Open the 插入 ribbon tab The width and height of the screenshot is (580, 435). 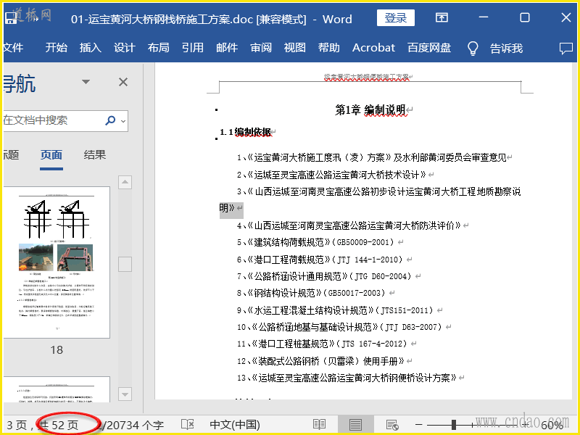coord(91,48)
